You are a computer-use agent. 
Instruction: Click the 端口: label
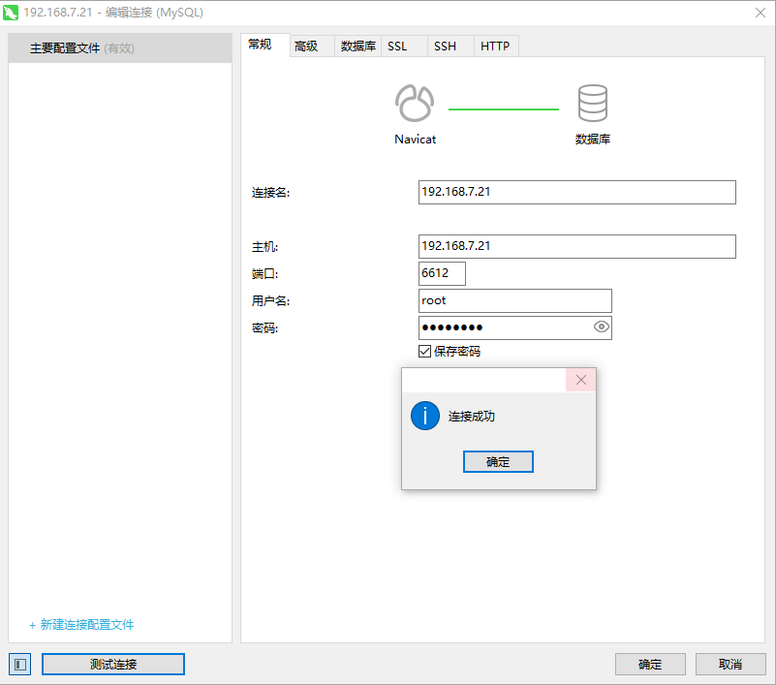click(264, 273)
